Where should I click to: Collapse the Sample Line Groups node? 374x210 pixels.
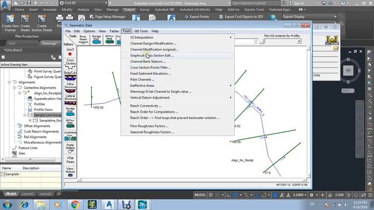click(x=25, y=115)
